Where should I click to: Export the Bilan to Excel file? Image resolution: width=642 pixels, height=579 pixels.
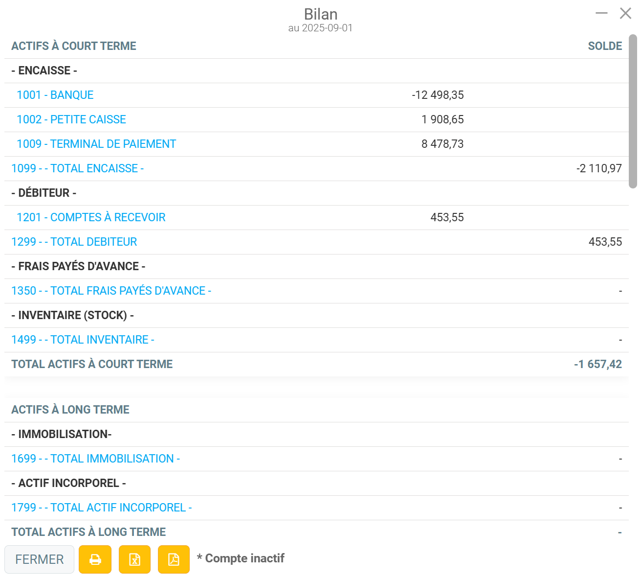134,559
